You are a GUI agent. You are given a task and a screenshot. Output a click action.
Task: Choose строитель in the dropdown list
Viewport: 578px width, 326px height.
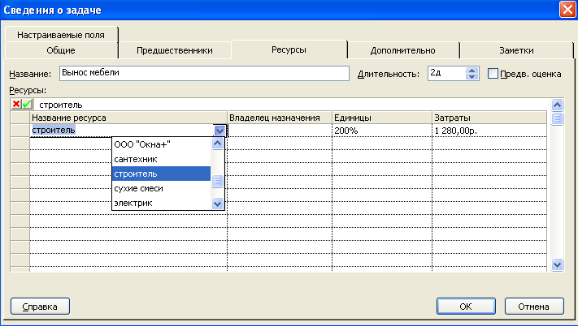coord(162,174)
